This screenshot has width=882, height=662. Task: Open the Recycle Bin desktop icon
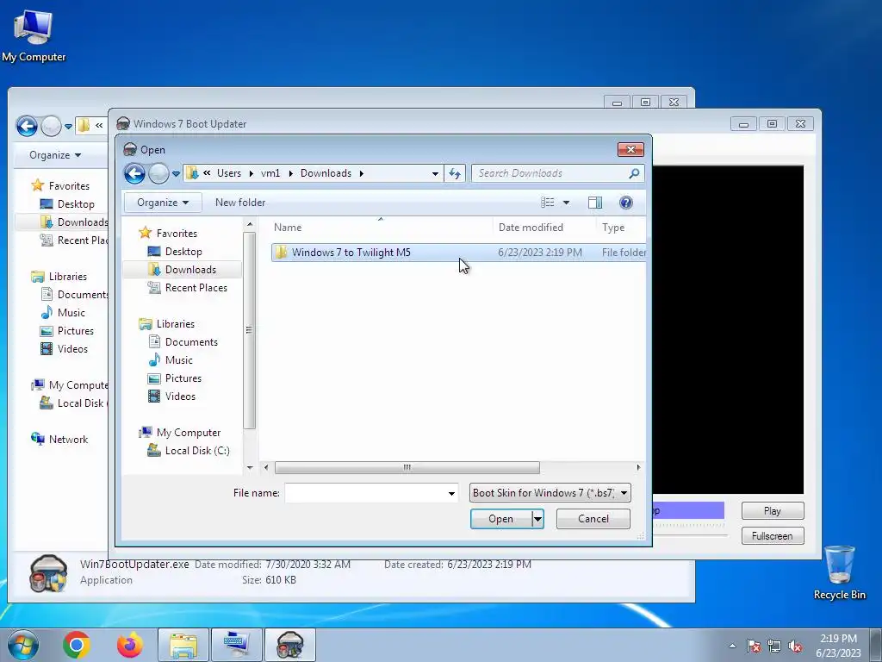click(x=839, y=573)
